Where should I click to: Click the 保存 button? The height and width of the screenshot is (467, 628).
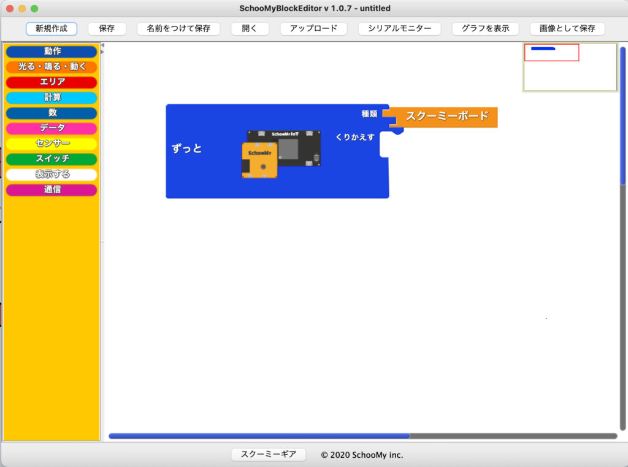(x=107, y=28)
